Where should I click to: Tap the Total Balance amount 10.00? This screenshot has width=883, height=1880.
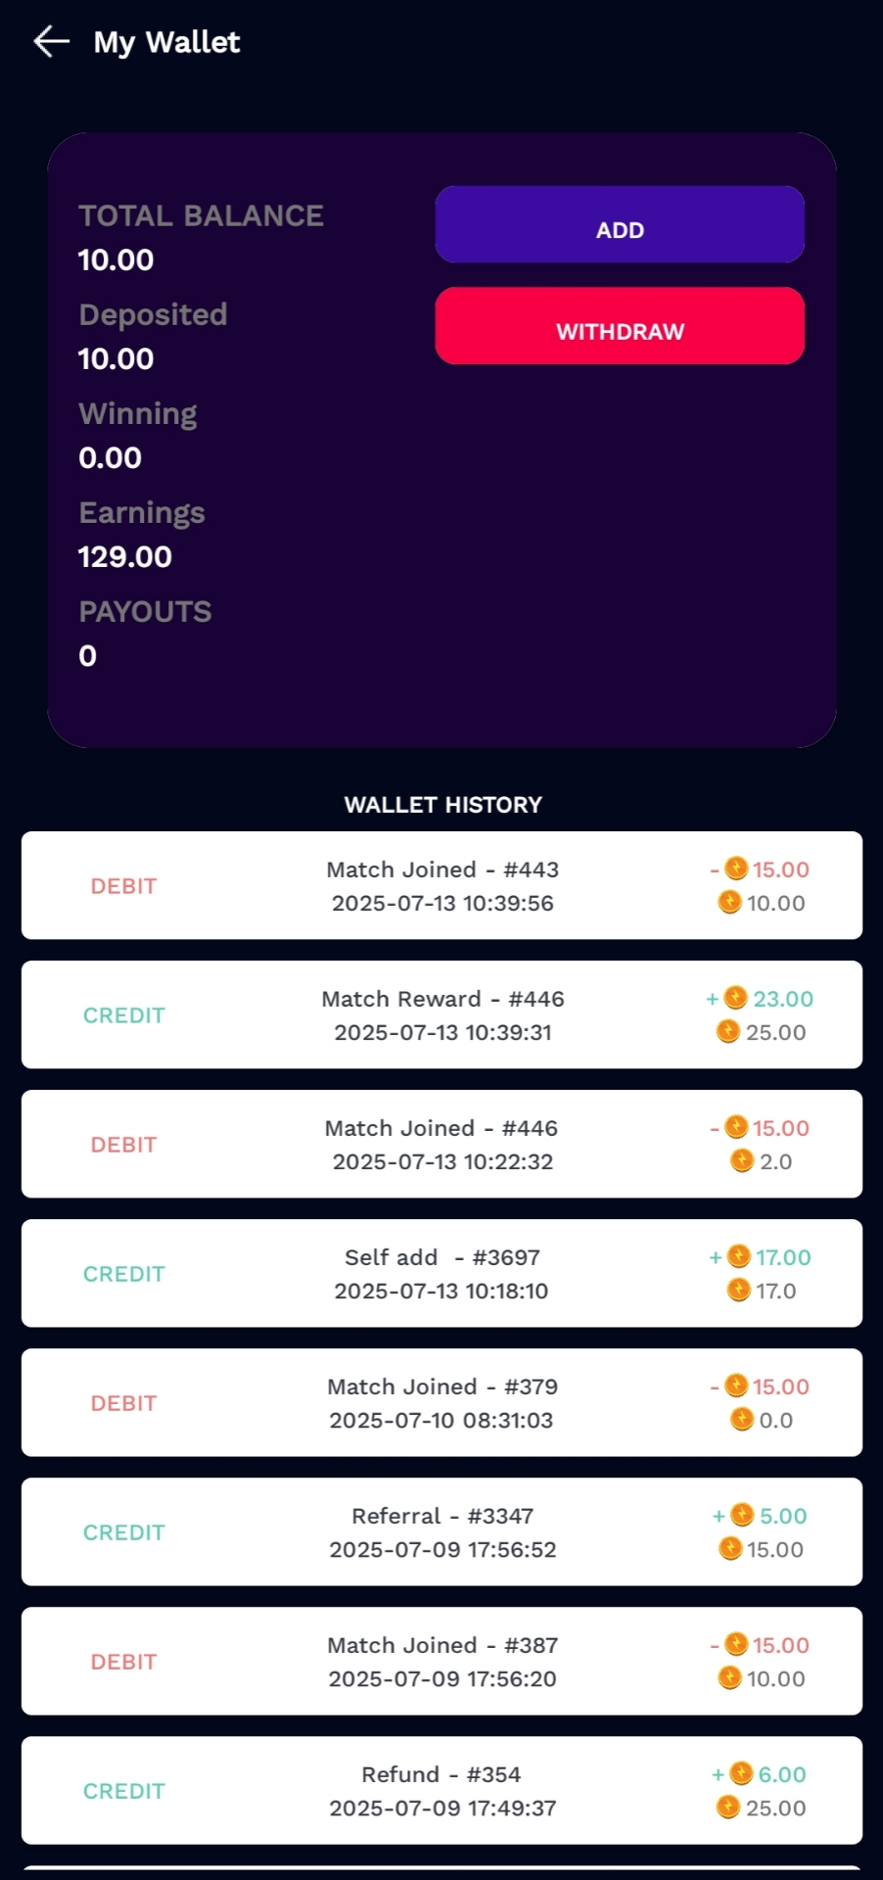pos(116,259)
